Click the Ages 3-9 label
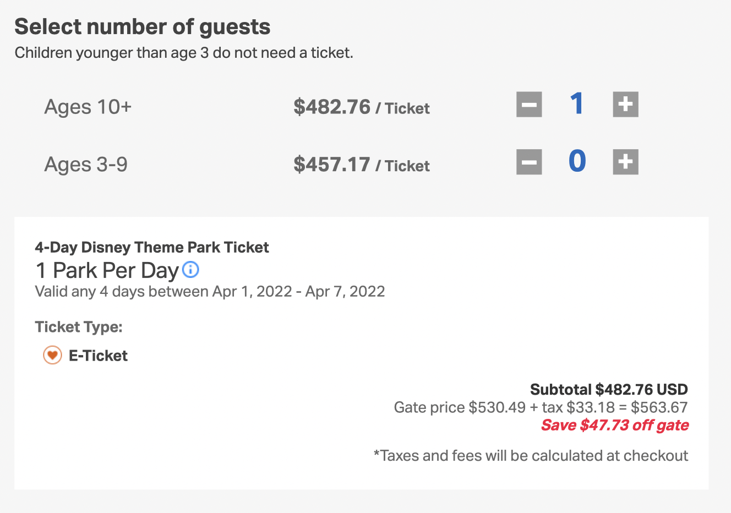The width and height of the screenshot is (731, 513). pos(86,165)
